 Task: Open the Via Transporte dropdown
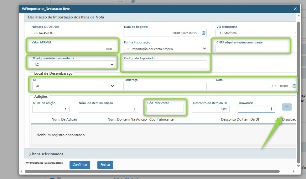click(256, 33)
